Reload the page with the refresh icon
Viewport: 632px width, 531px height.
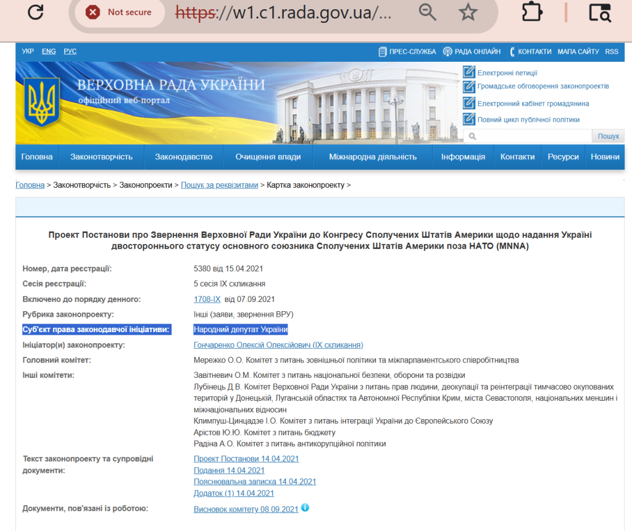coord(35,12)
